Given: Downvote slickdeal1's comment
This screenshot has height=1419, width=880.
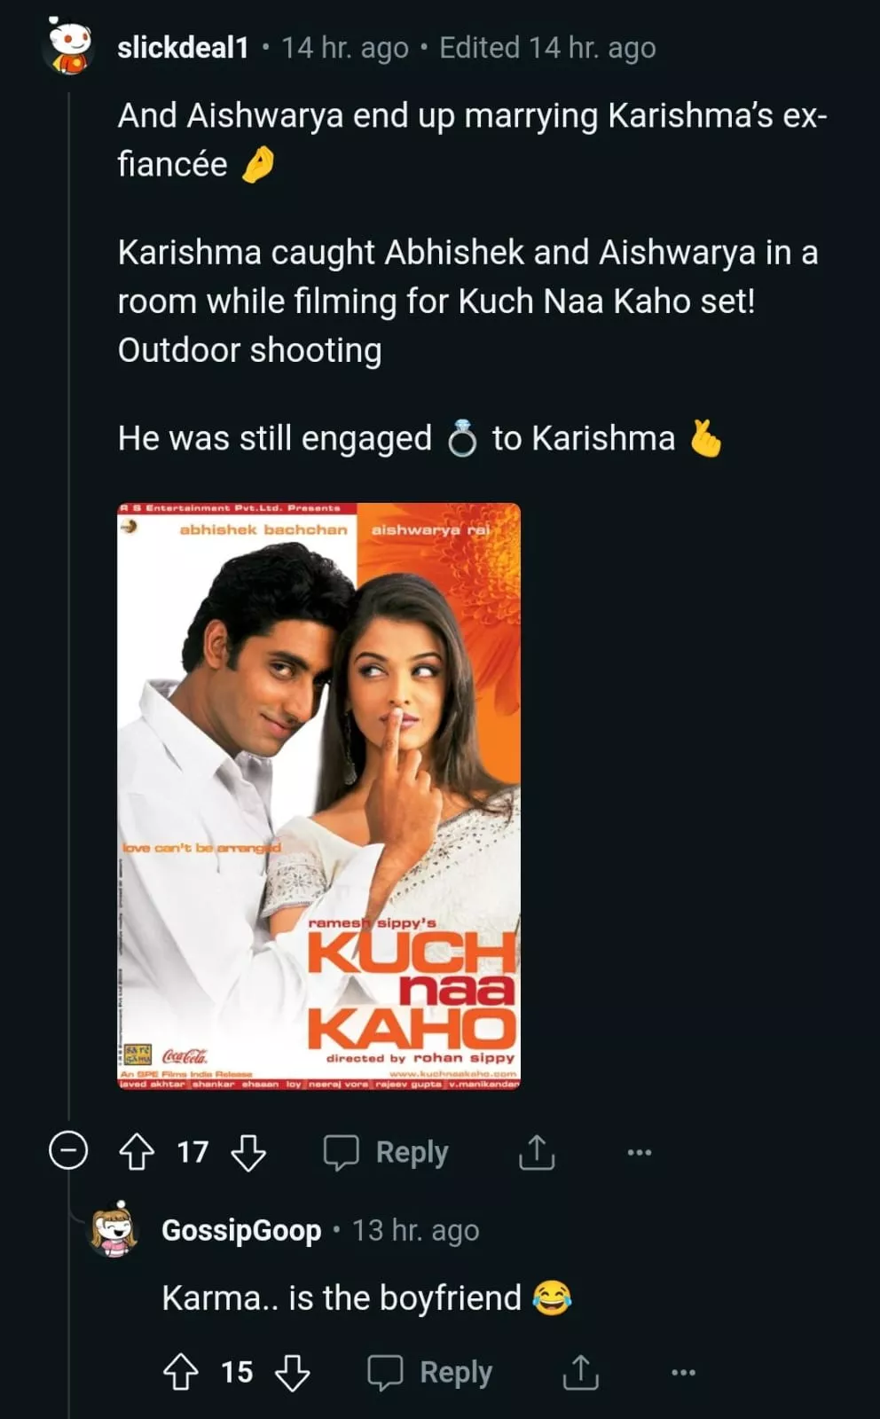Looking at the screenshot, I should tap(248, 1152).
